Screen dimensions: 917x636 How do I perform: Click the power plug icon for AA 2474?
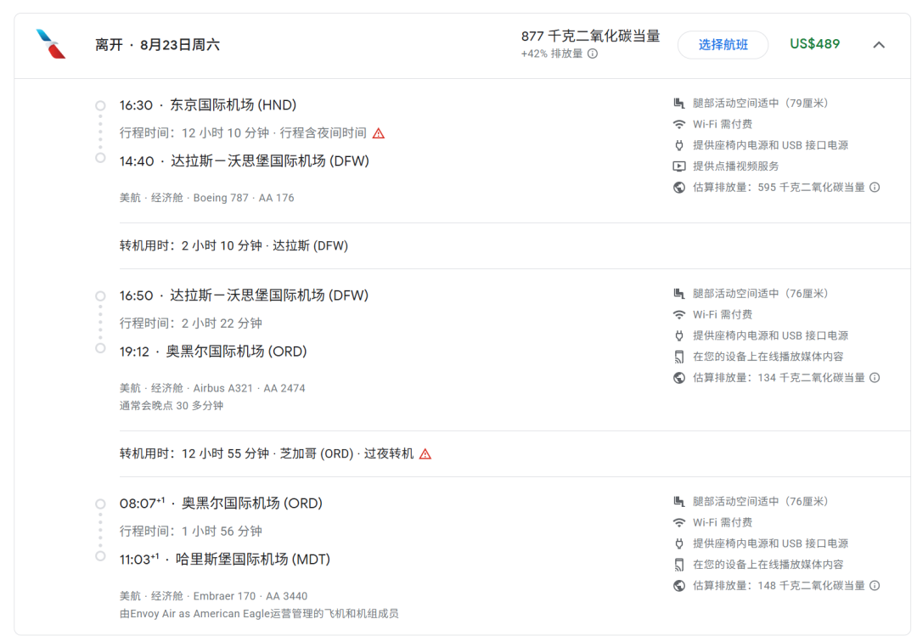point(678,336)
